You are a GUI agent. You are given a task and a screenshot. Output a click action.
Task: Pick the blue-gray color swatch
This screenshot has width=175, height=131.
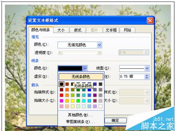[x=95, y=90]
